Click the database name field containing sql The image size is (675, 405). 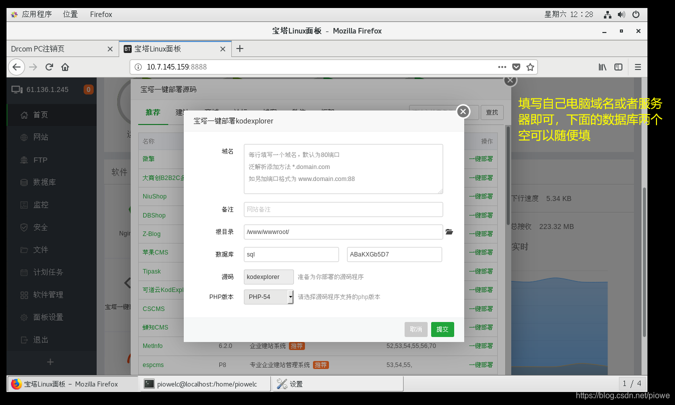[291, 254]
